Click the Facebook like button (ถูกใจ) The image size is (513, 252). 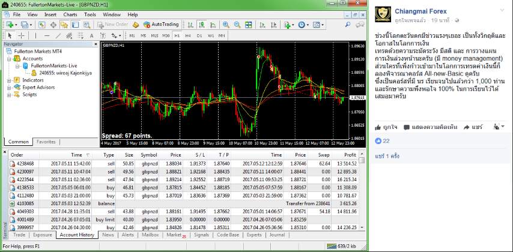[386, 127]
